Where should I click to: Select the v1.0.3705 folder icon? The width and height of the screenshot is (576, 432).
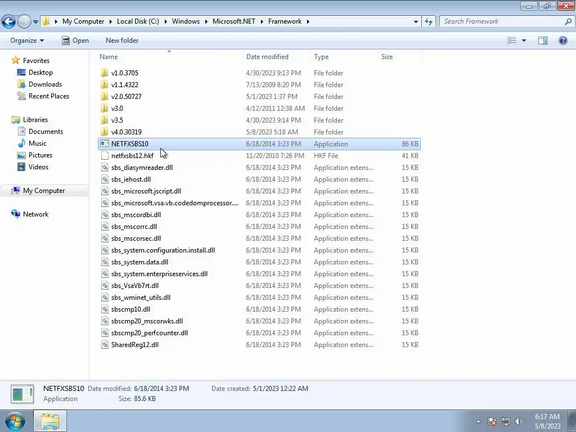[105, 73]
